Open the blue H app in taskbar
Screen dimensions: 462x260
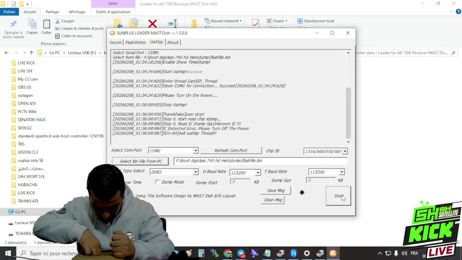[x=293, y=253]
